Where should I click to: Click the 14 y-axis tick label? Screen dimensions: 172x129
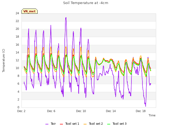point(17,52)
